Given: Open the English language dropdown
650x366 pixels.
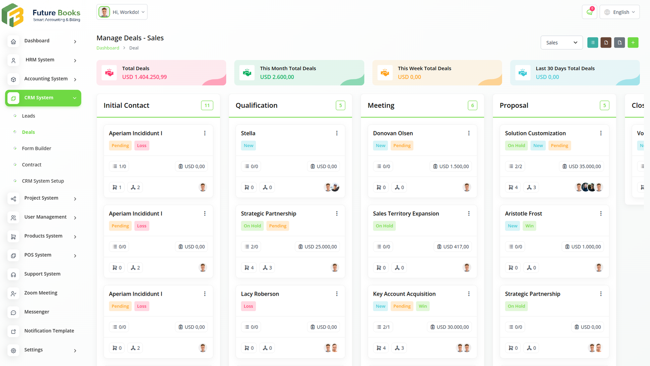Looking at the screenshot, I should pos(619,12).
